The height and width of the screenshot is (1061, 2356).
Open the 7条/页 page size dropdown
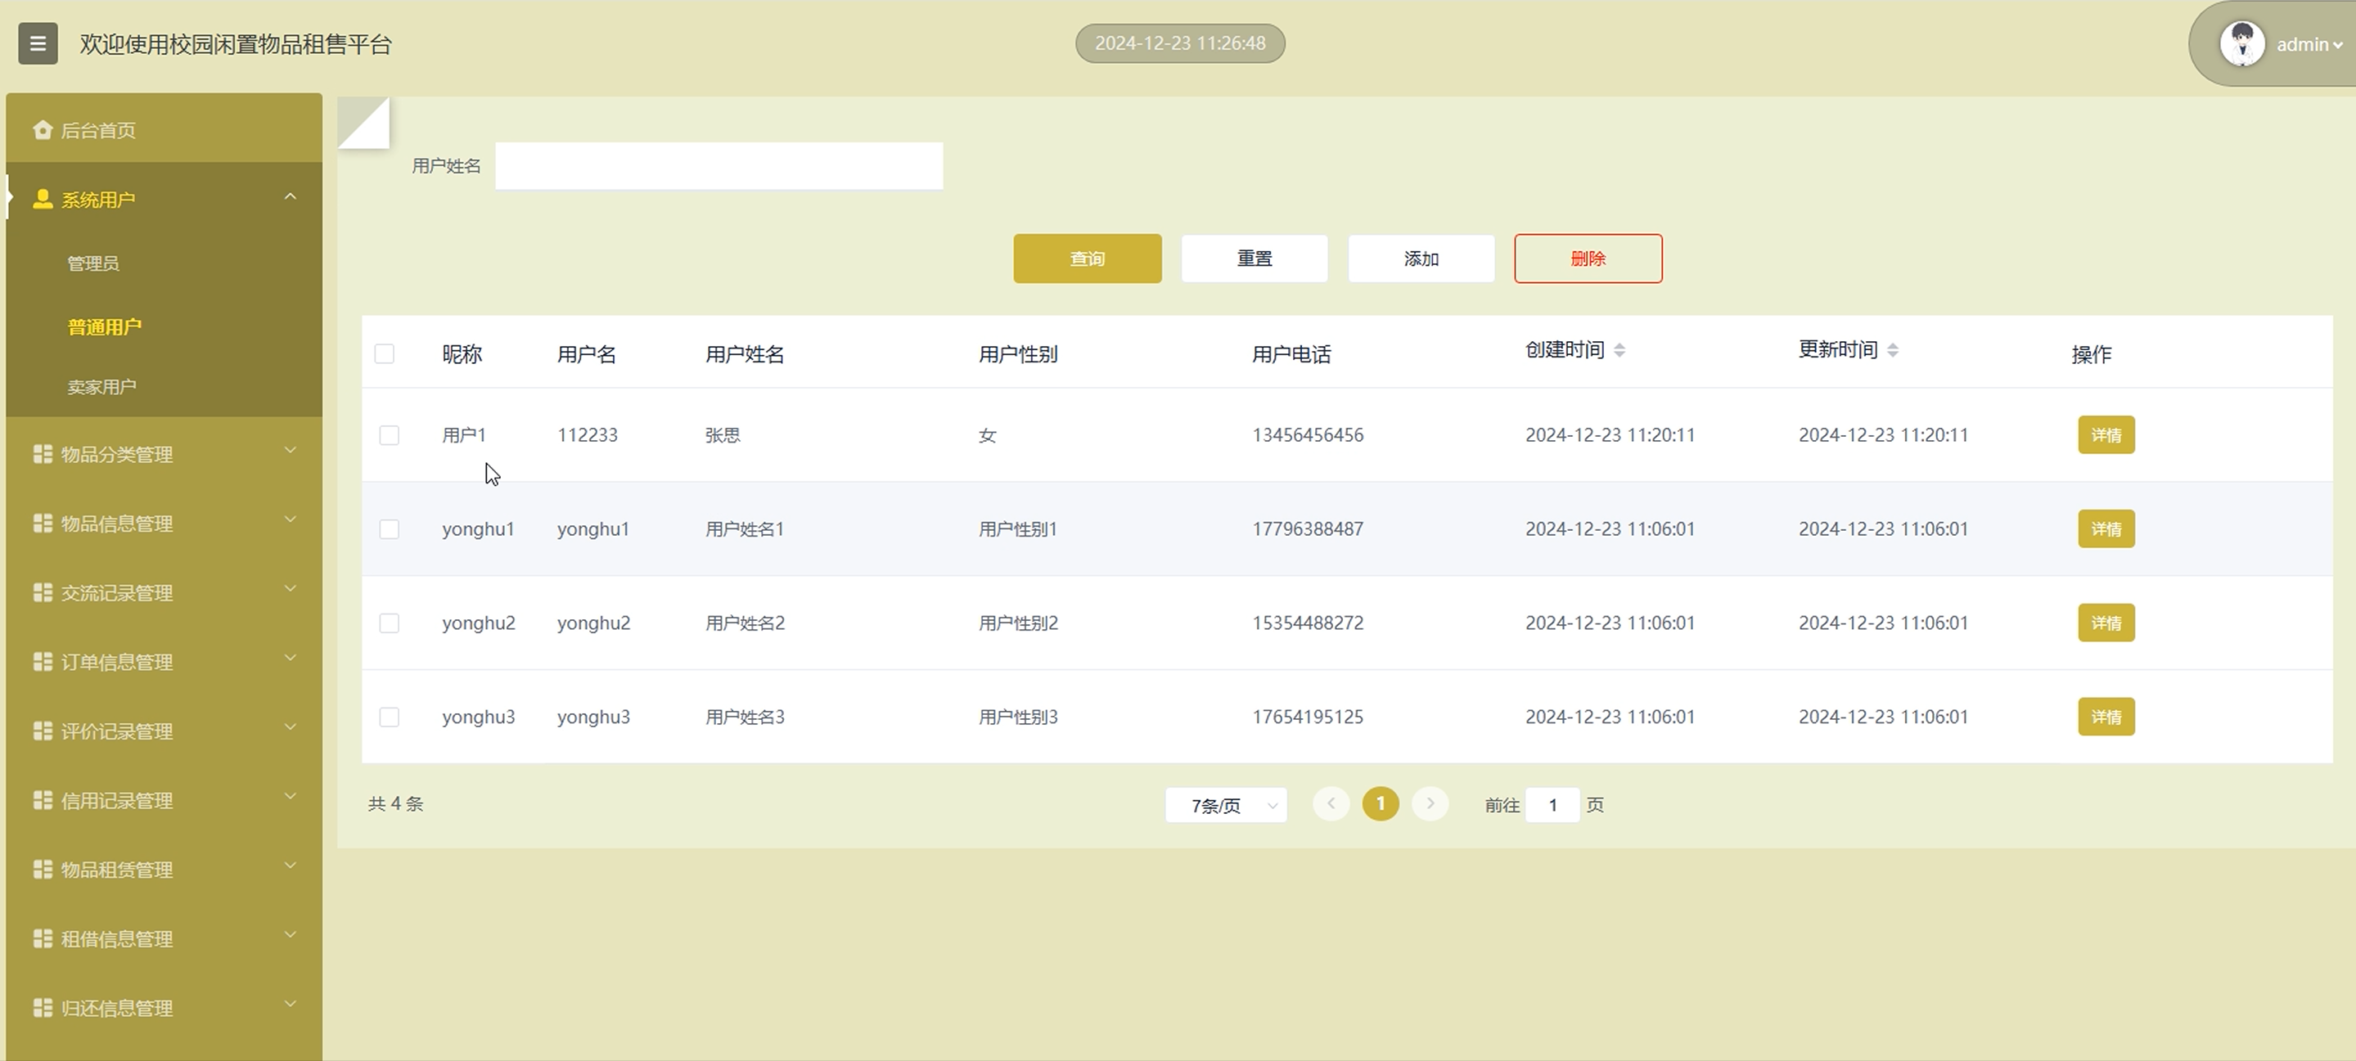[1226, 805]
